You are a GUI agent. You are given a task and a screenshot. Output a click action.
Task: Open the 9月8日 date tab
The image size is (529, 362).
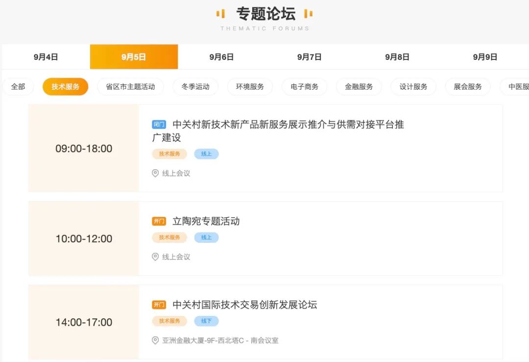coord(397,57)
